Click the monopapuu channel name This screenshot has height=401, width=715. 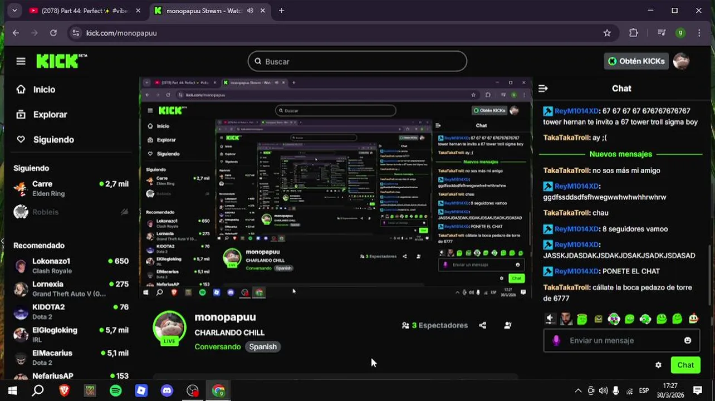point(225,317)
